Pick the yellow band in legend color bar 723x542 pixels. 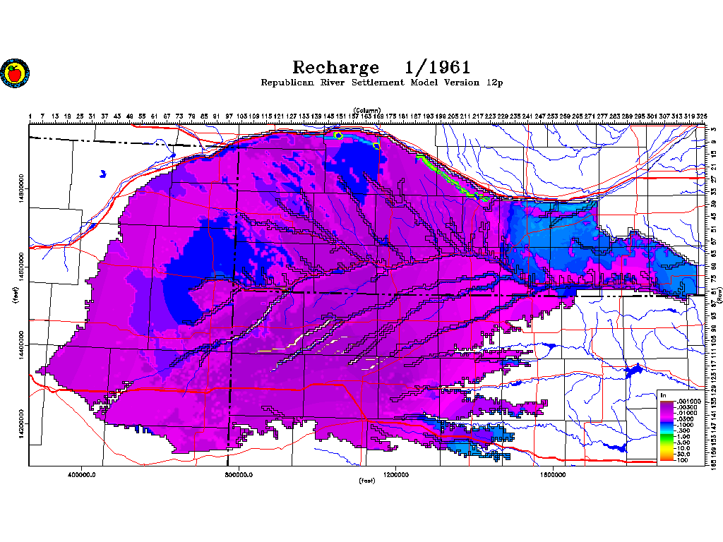point(667,449)
